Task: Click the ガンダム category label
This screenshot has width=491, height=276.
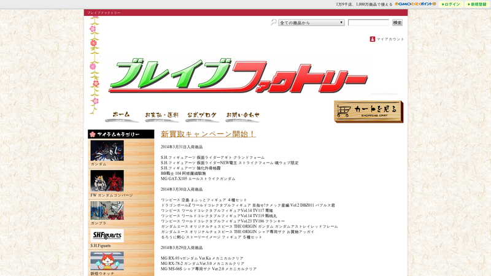Action: [x=98, y=164]
